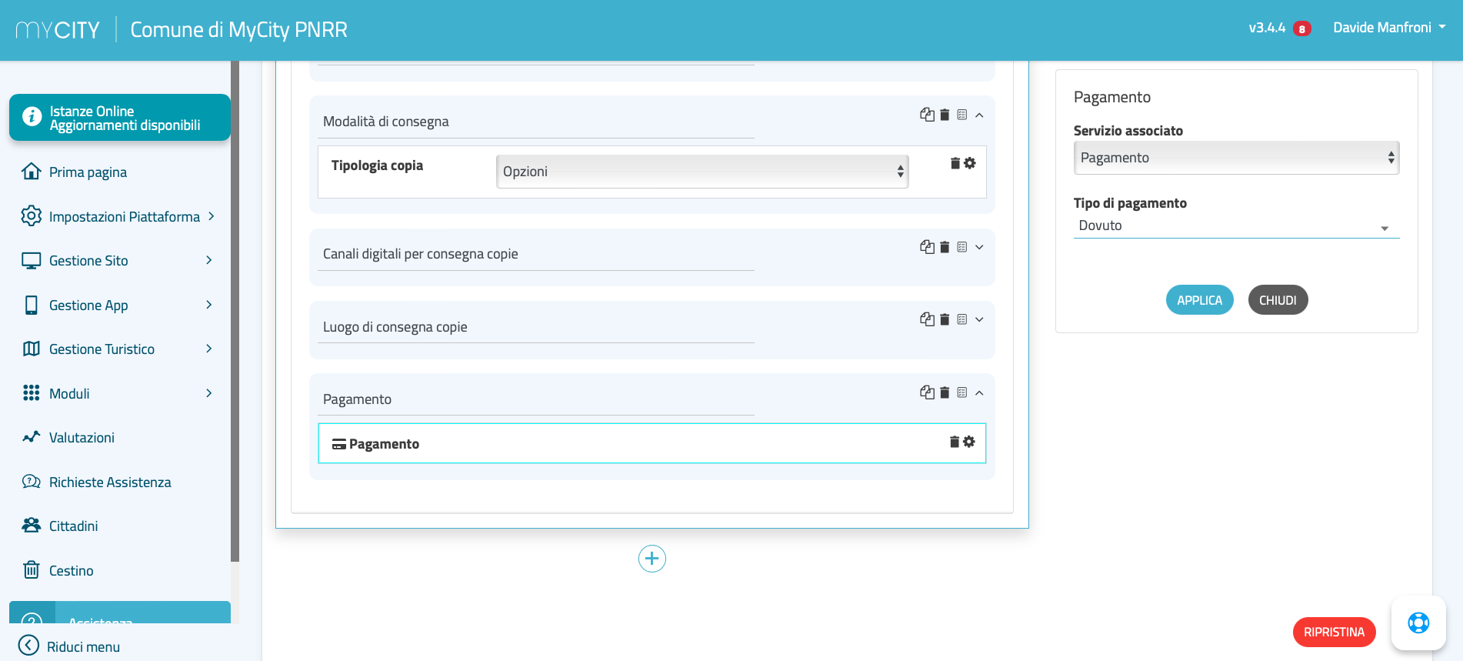1463x661 pixels.
Task: Open the Servizio associato dropdown
Action: tap(1235, 158)
